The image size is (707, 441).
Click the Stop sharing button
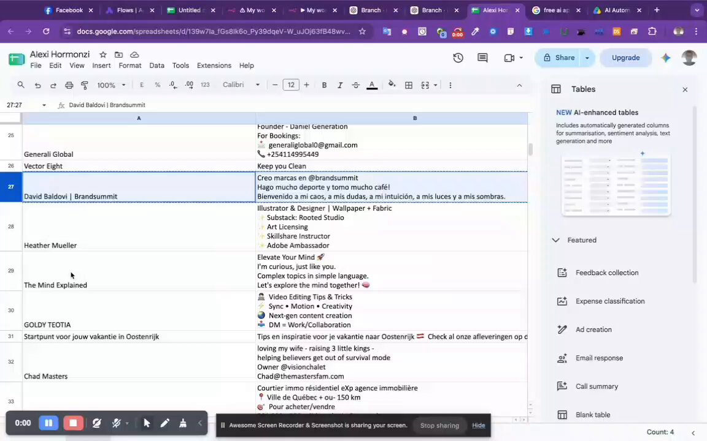click(439, 425)
